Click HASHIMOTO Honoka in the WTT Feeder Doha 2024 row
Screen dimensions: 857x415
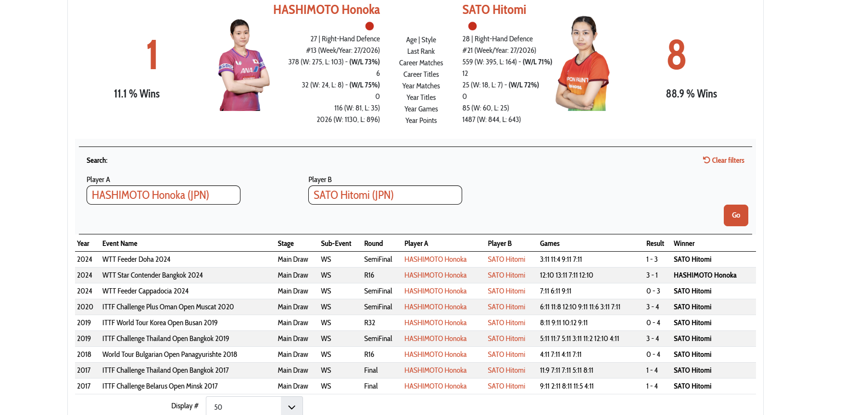pos(435,259)
